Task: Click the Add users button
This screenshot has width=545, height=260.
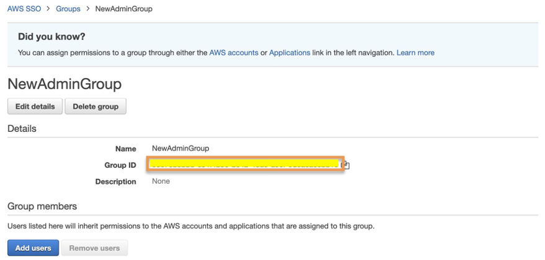Action: pos(33,248)
